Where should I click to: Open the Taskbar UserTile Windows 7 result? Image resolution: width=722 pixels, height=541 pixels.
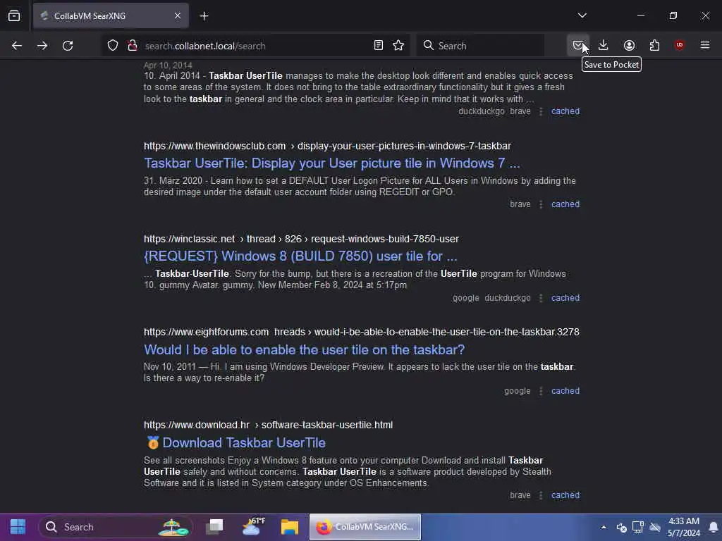click(332, 163)
